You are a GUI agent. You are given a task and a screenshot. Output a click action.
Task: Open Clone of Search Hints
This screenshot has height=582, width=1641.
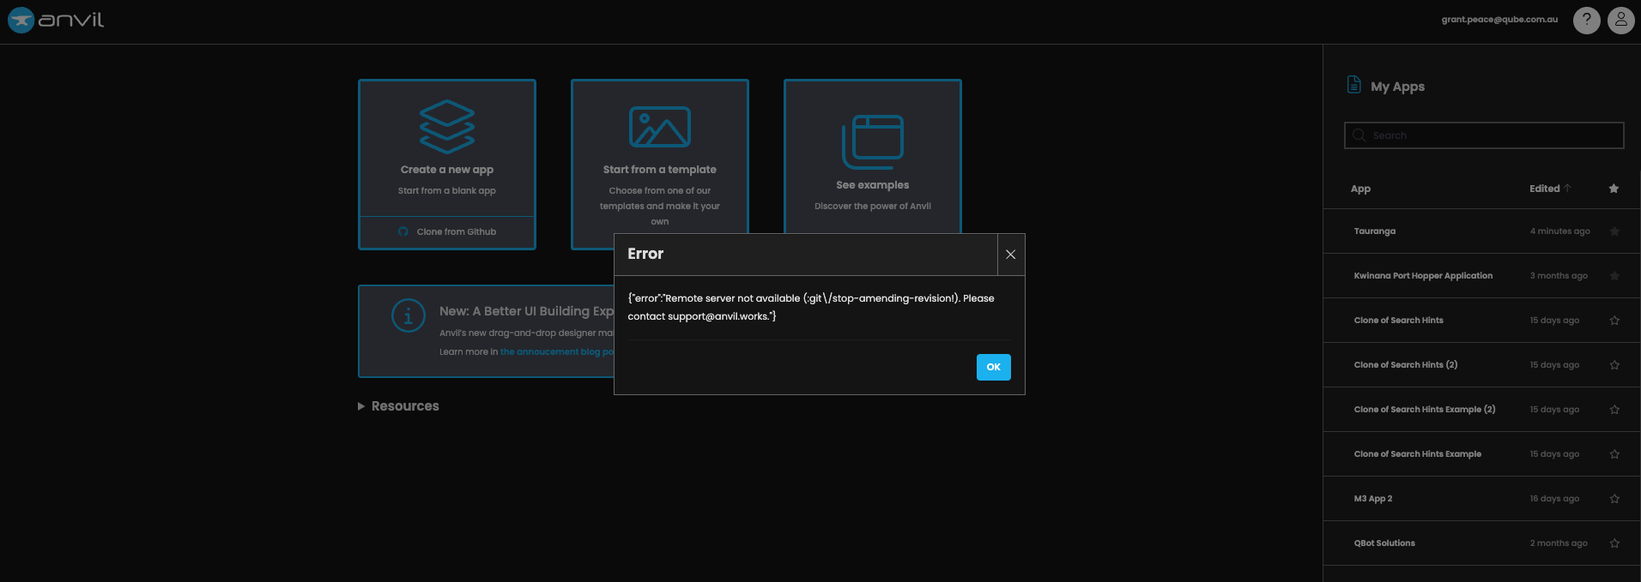click(x=1398, y=321)
